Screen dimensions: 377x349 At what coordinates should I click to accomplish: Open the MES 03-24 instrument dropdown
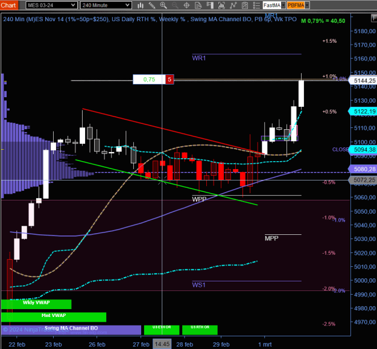coord(51,5)
